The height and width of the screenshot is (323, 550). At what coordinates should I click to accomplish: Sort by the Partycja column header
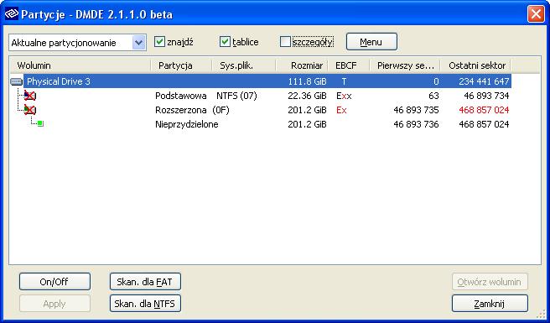[181, 65]
